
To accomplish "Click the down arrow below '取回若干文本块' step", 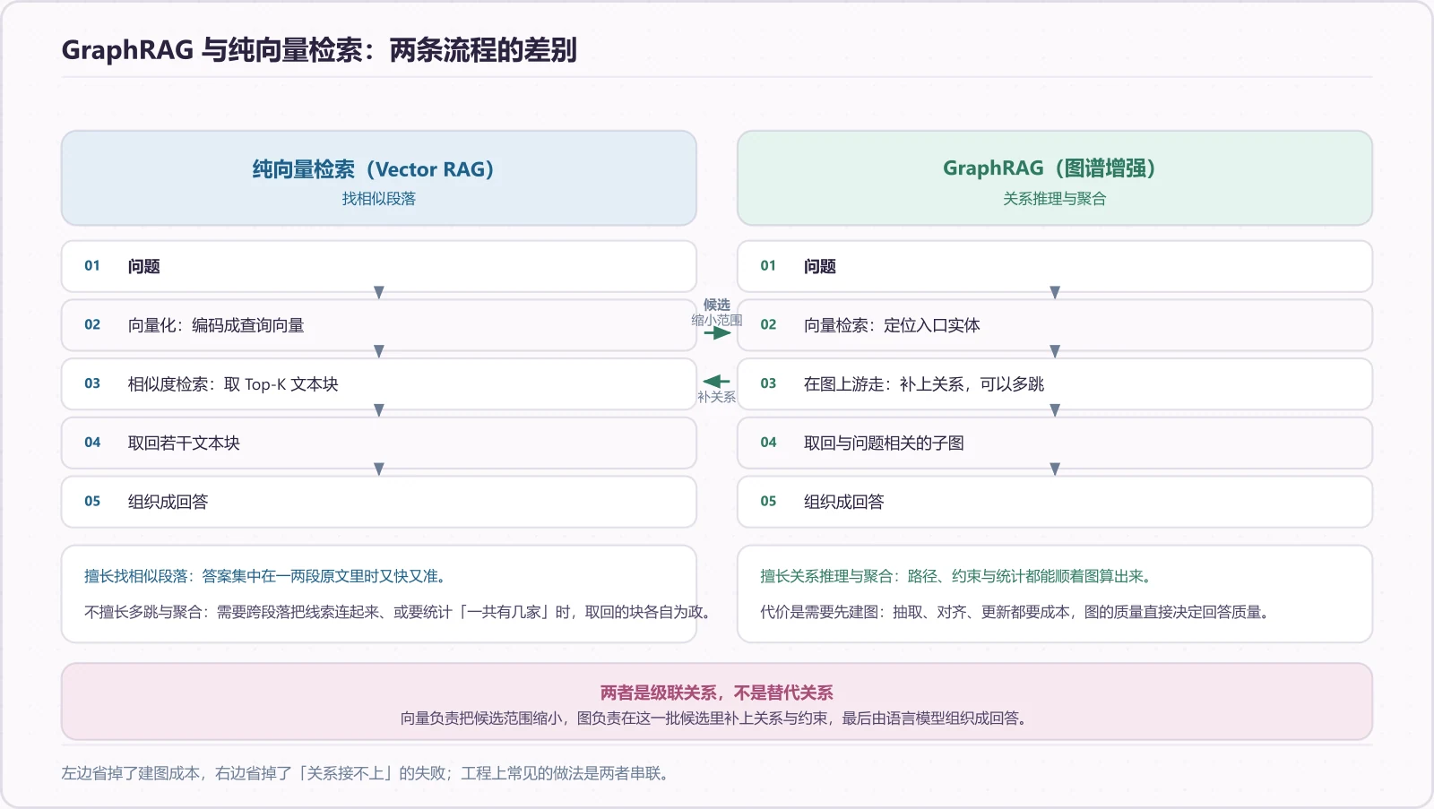I will (x=379, y=469).
